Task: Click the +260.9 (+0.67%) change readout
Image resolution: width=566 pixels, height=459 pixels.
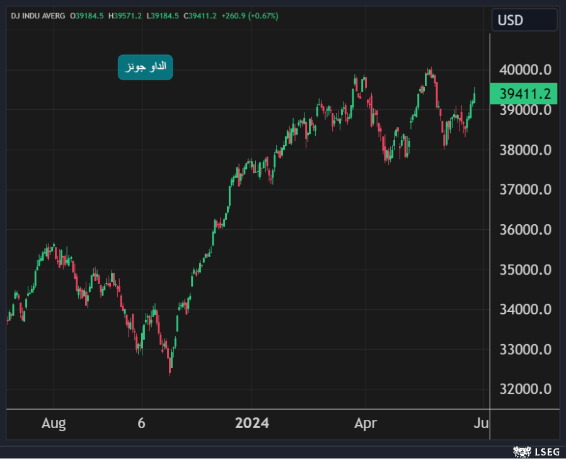Action: [251, 15]
